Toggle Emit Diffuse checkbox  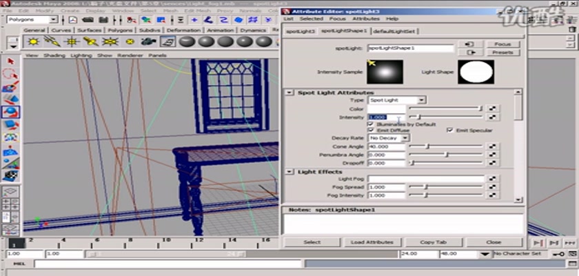pos(371,130)
